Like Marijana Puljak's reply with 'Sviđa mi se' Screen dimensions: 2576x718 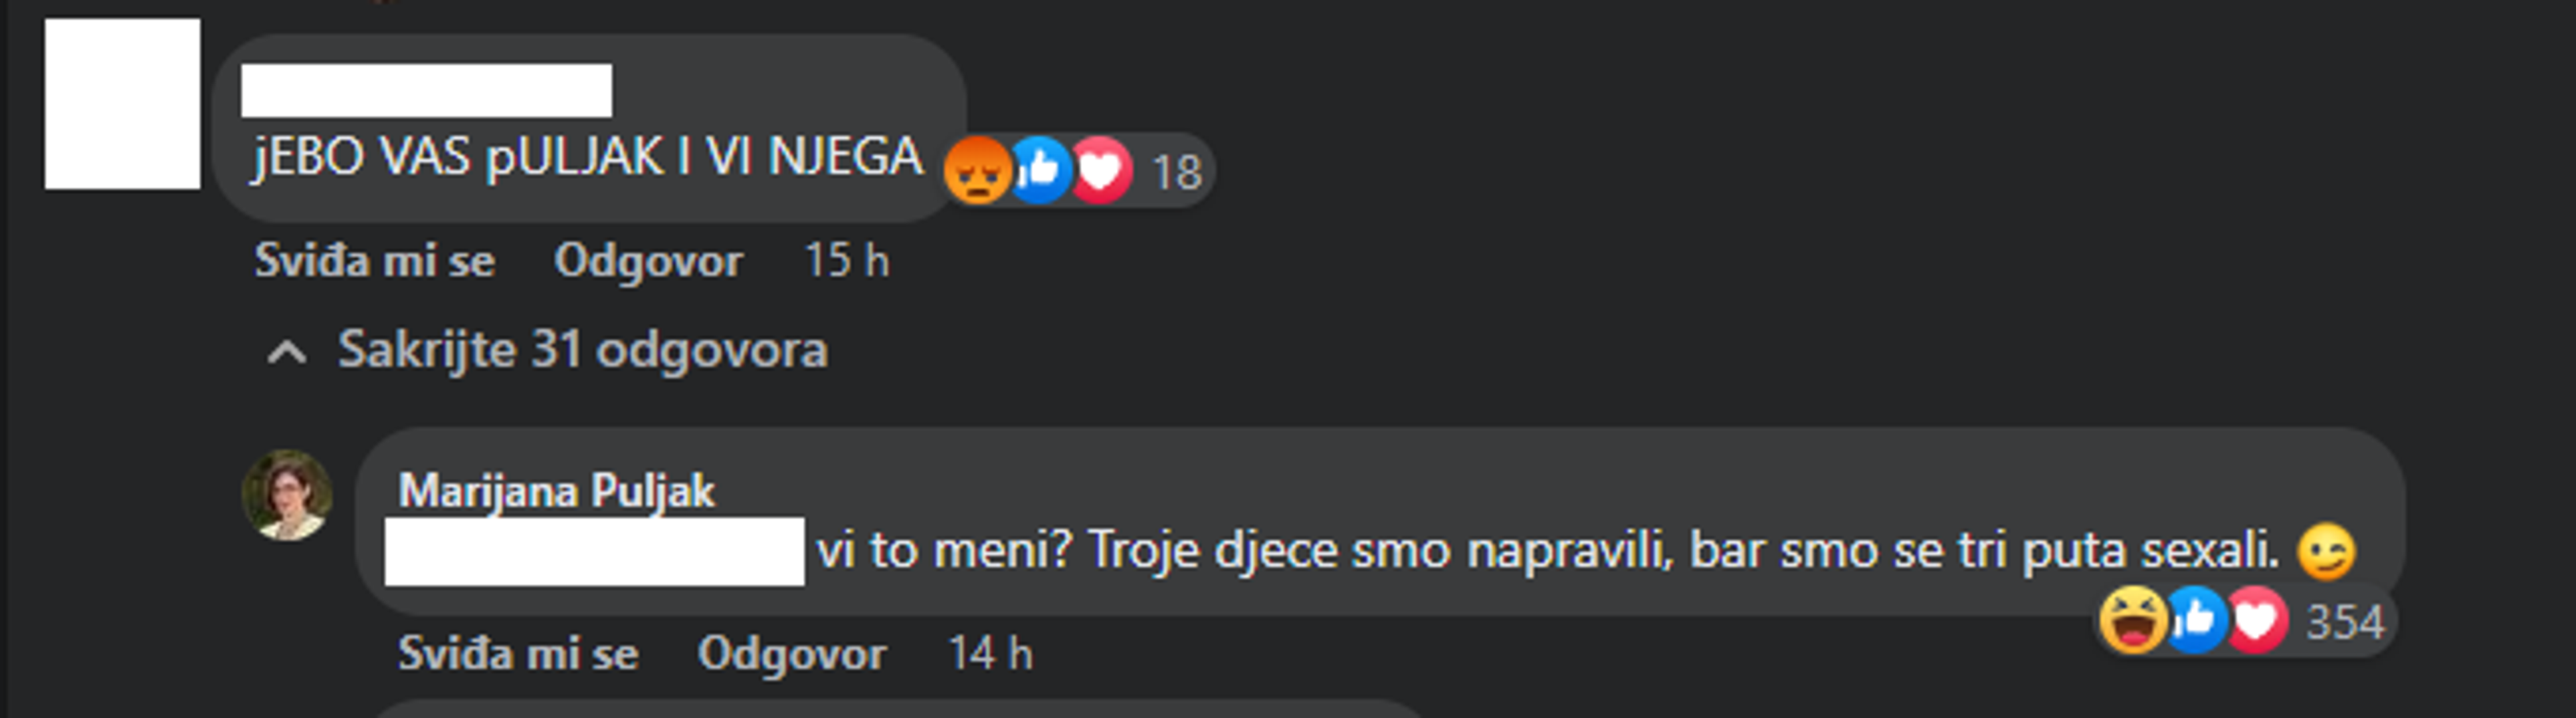click(518, 654)
